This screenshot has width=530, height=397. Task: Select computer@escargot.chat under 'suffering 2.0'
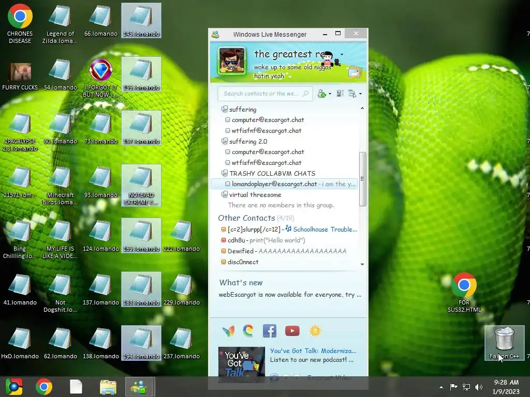(x=268, y=152)
